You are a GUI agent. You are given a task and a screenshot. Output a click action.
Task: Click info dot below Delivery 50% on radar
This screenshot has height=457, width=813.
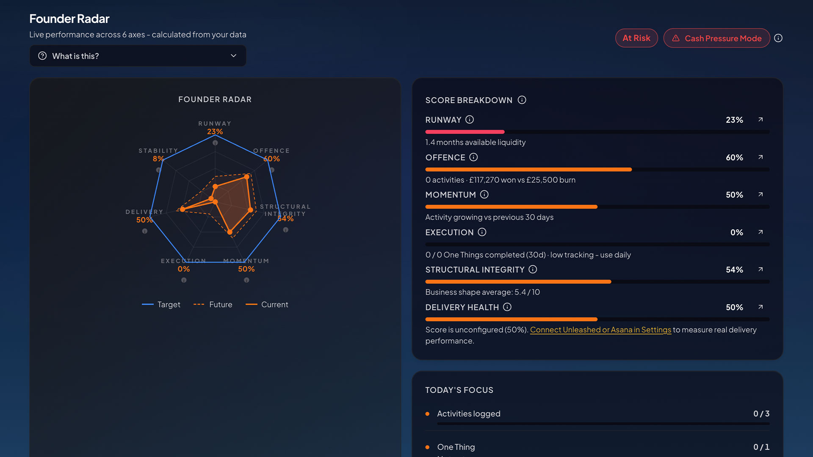tap(145, 231)
